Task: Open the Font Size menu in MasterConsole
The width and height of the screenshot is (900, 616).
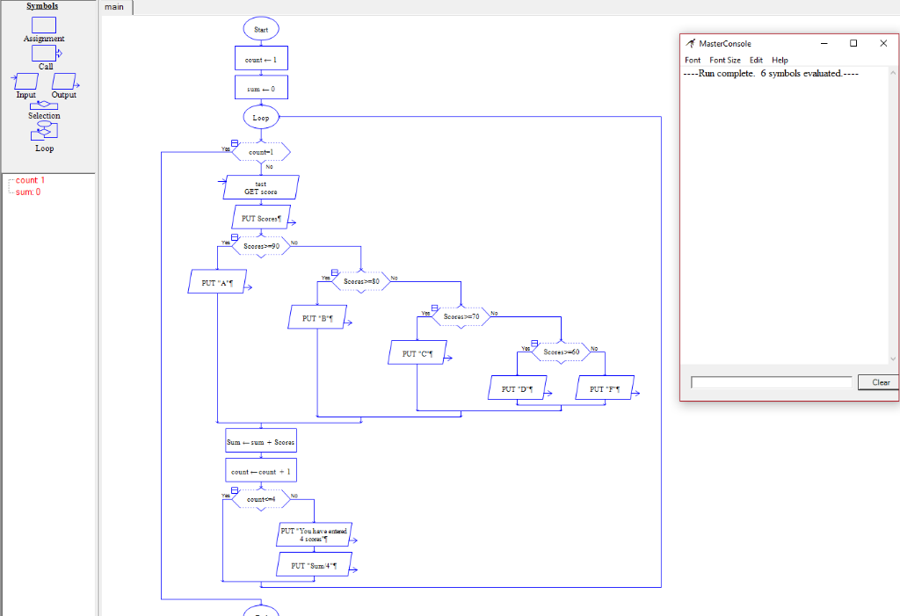Action: tap(725, 60)
